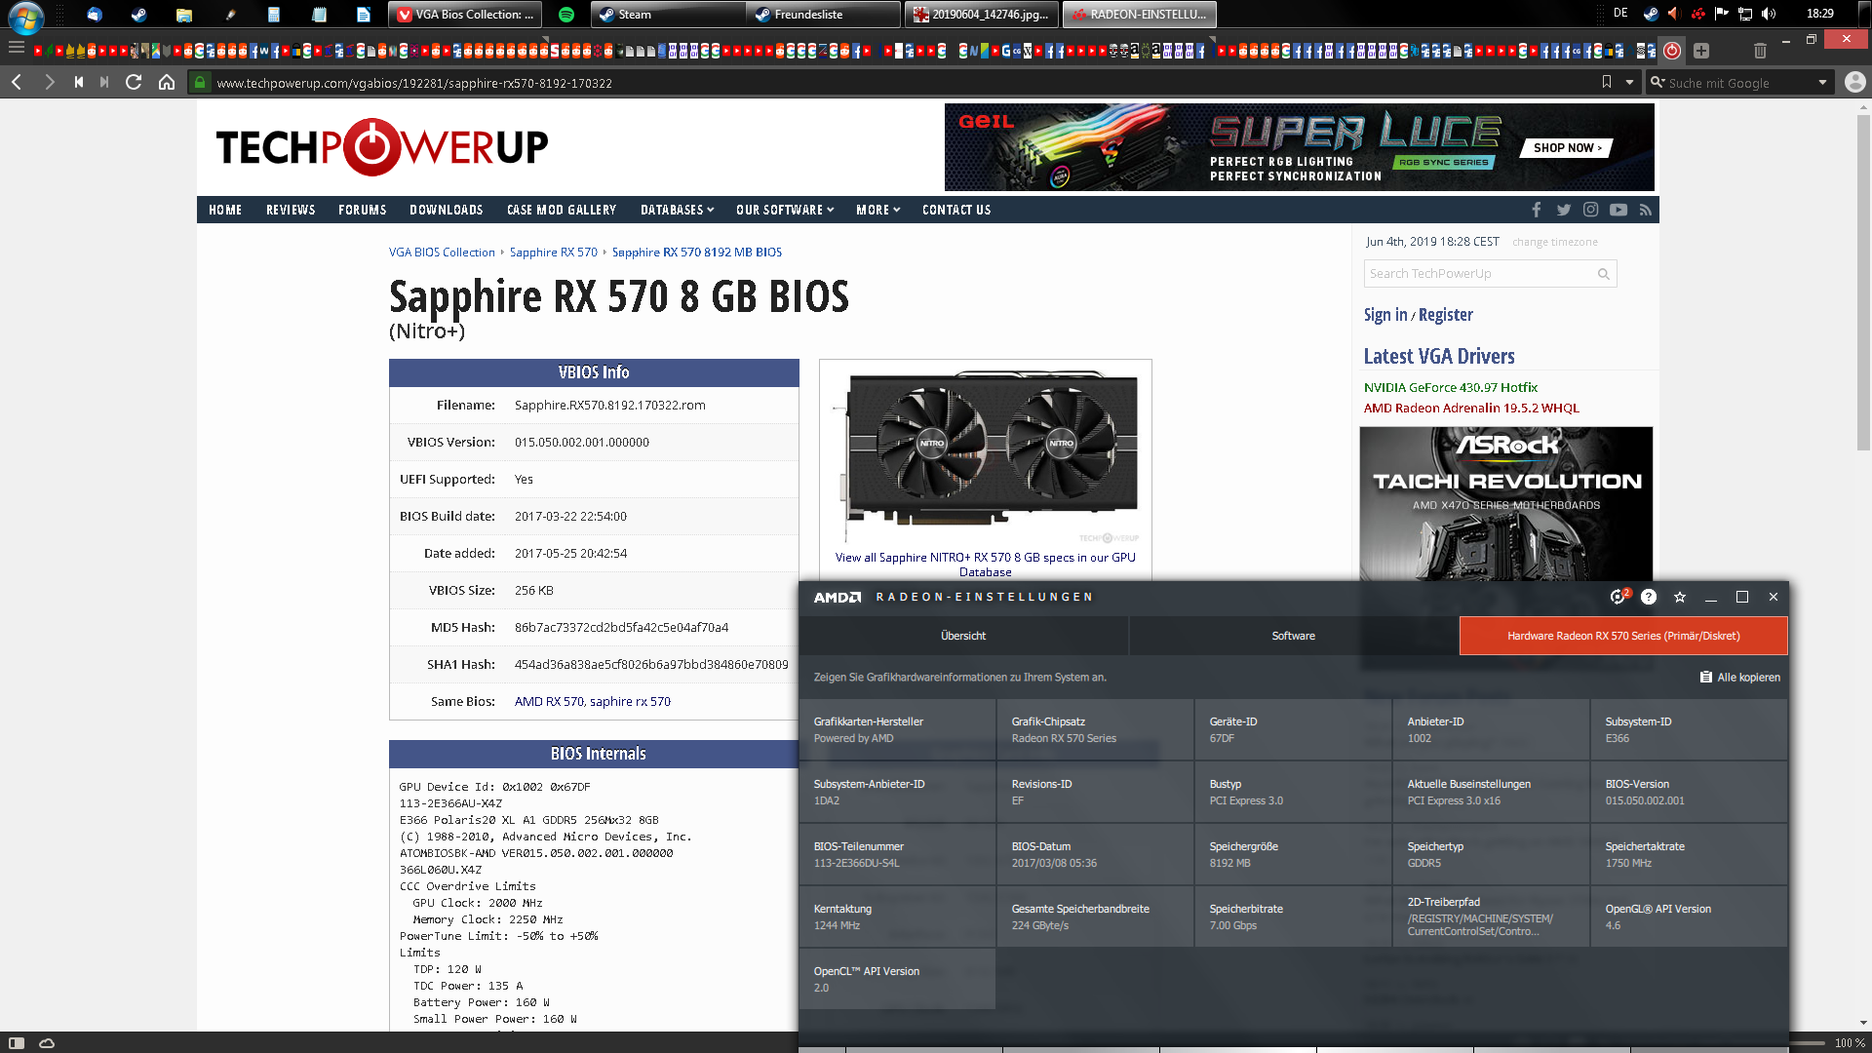Go back to the previous browser page

point(17,83)
